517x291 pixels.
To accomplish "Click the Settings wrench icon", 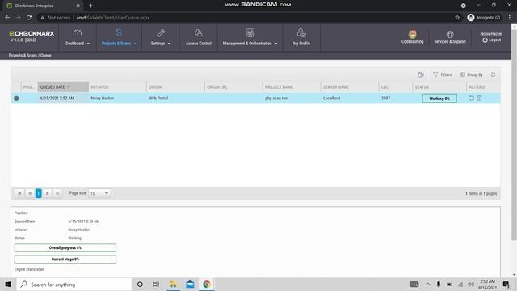I will [x=161, y=32].
